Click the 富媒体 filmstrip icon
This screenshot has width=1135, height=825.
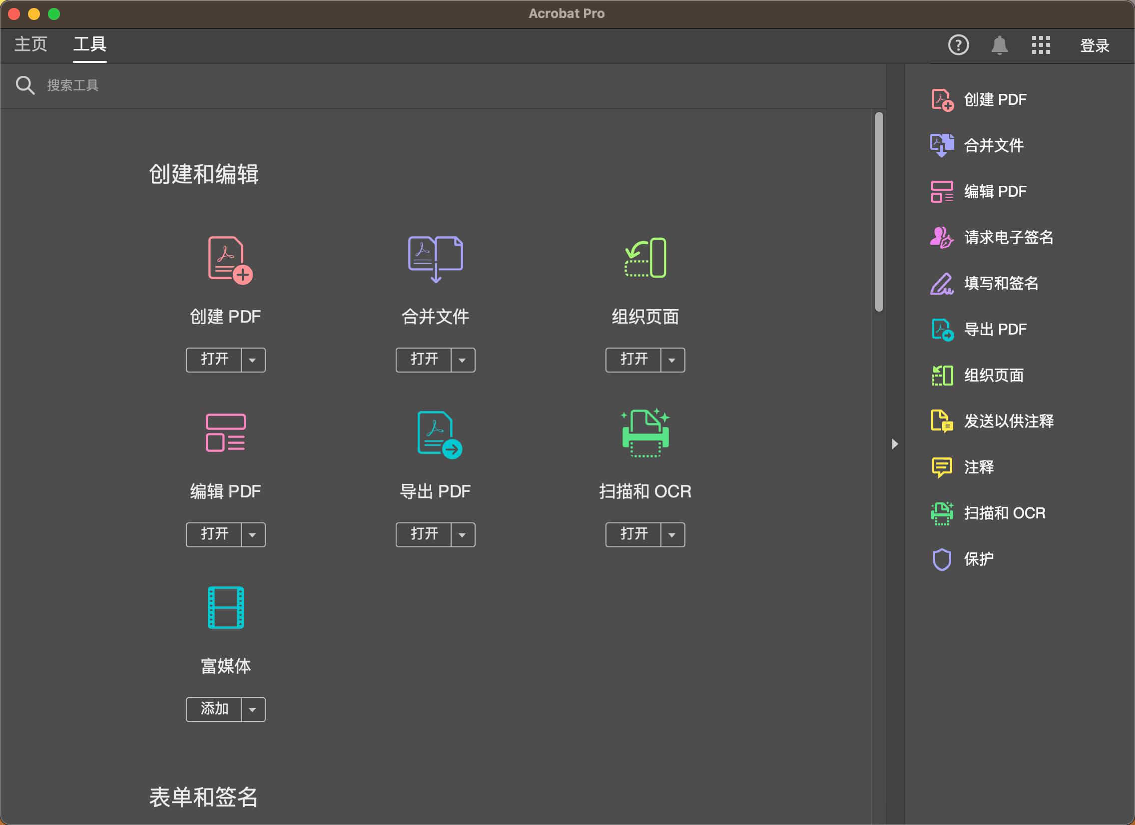click(x=225, y=607)
